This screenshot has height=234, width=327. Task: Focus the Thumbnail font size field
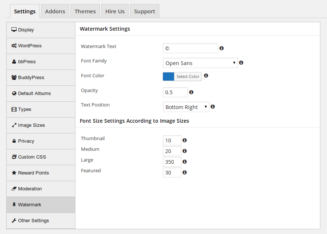pyautogui.click(x=172, y=140)
